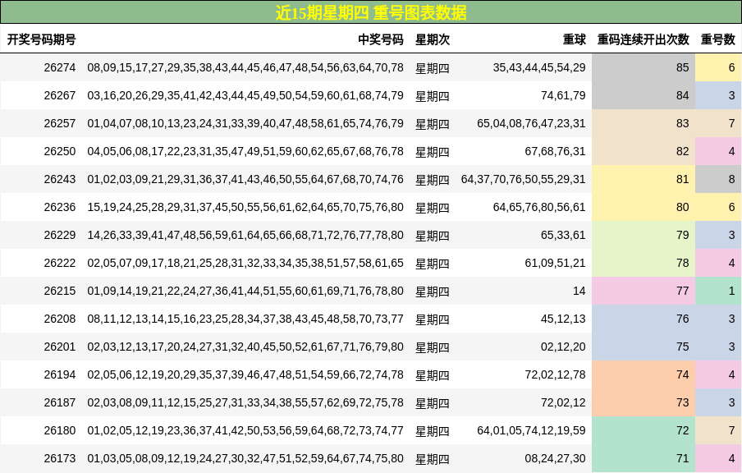
Task: Select issue number 26187
Action: point(60,403)
